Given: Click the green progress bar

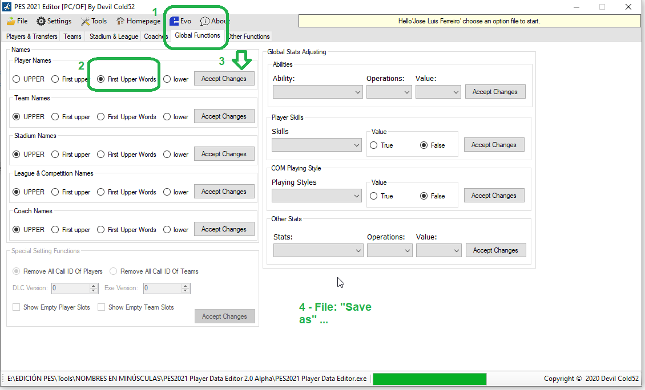Looking at the screenshot, I should click(x=429, y=379).
